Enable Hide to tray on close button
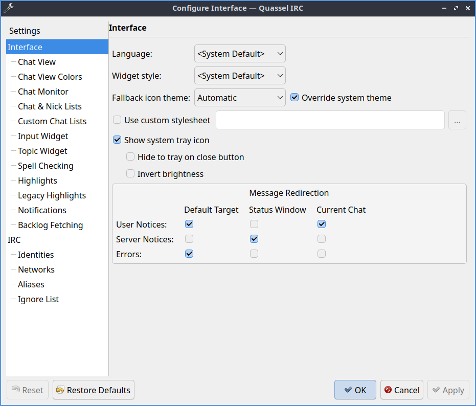This screenshot has height=406, width=476. (130, 157)
